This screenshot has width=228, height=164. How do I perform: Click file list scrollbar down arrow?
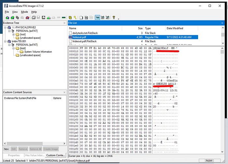[x=222, y=43]
